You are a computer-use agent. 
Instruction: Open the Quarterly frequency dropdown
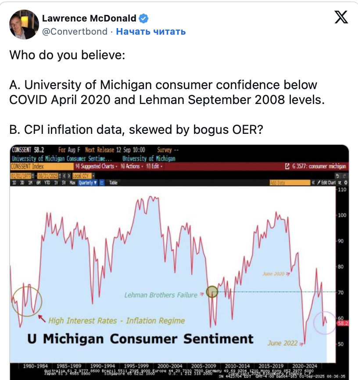click(x=88, y=183)
